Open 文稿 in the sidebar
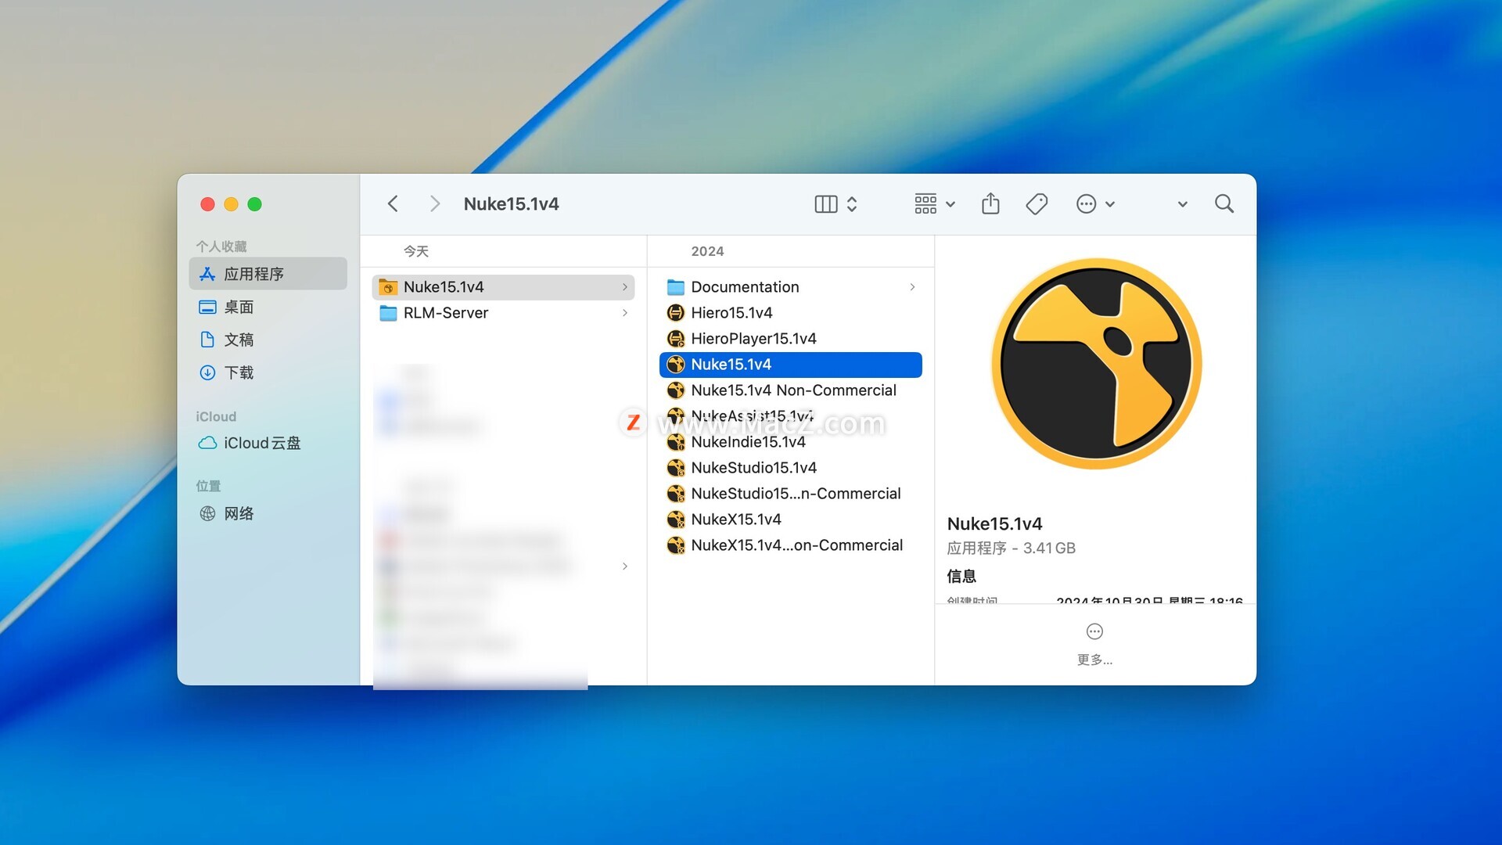 (268, 340)
